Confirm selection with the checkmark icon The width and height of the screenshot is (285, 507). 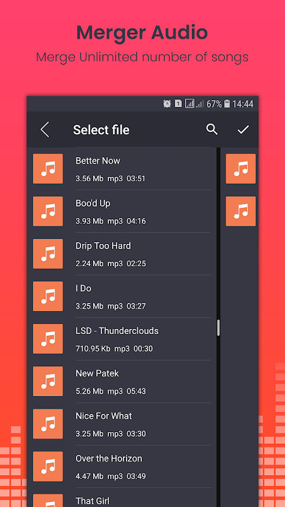pos(243,130)
